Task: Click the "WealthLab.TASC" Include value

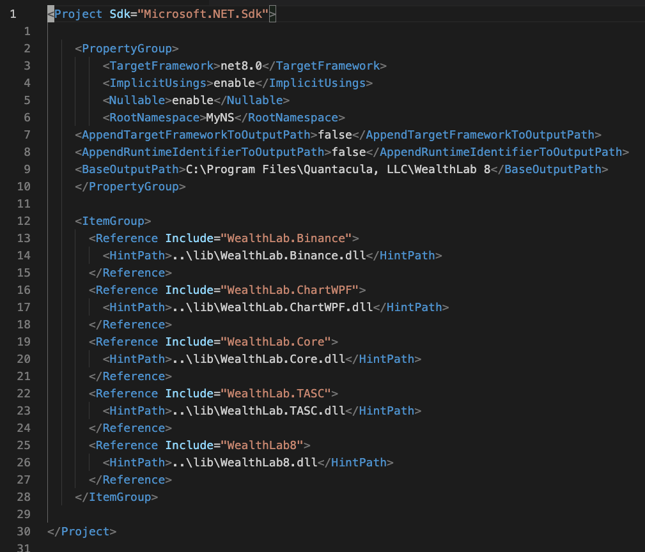Action: pyautogui.click(x=276, y=394)
